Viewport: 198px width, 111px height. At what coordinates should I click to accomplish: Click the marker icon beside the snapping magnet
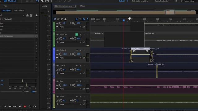click(x=87, y=19)
